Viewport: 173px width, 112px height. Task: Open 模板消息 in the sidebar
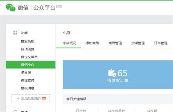pos(28,88)
